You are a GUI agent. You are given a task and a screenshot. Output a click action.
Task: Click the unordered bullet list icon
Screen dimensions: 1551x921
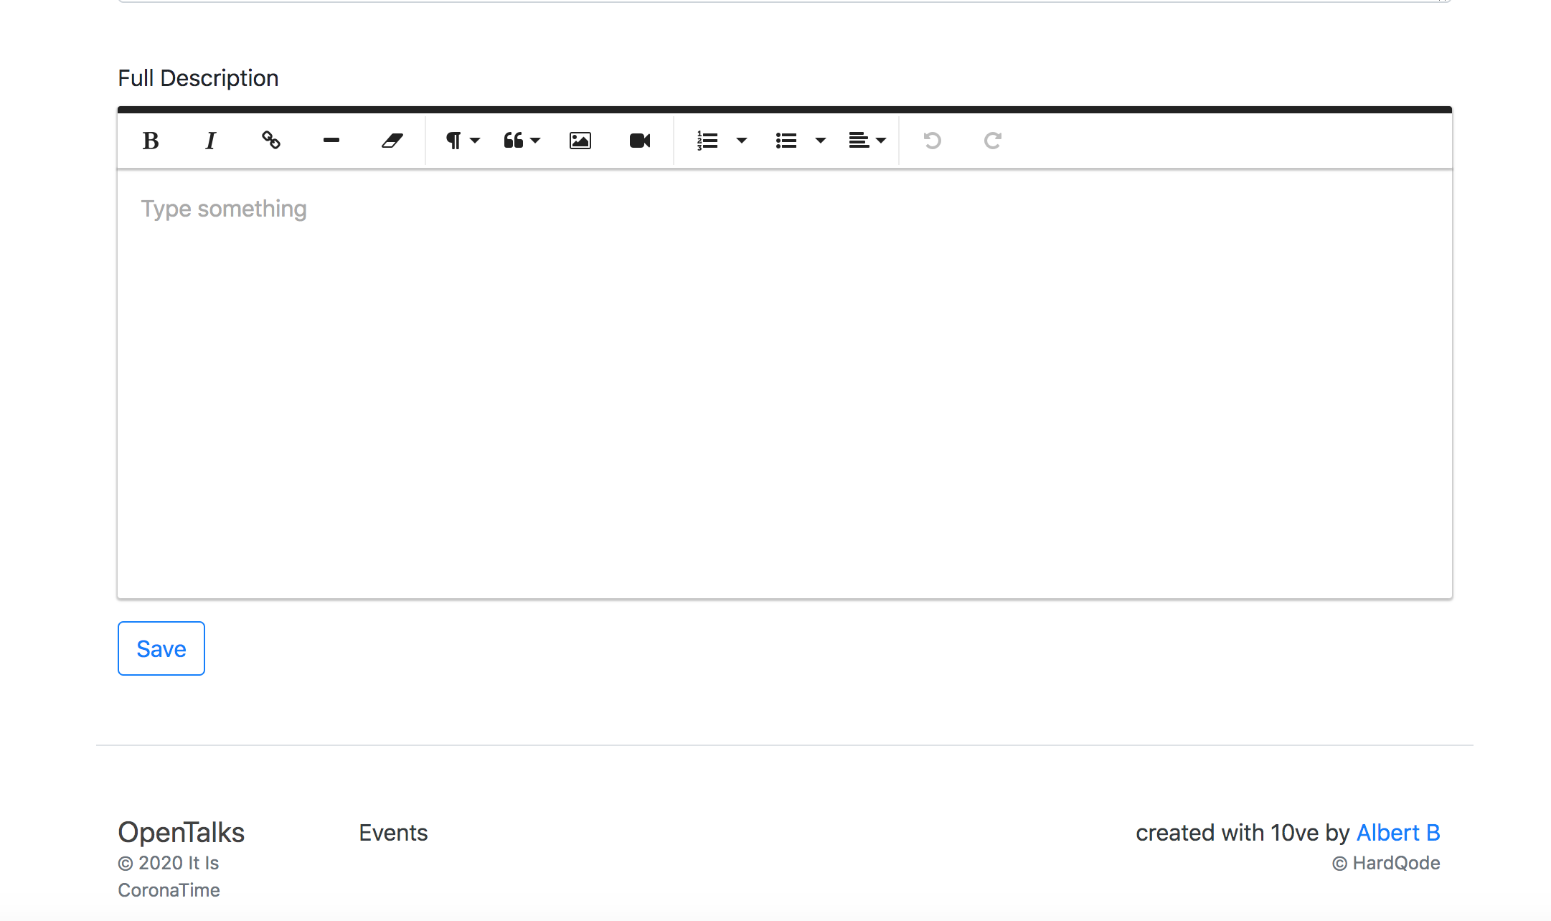point(786,141)
